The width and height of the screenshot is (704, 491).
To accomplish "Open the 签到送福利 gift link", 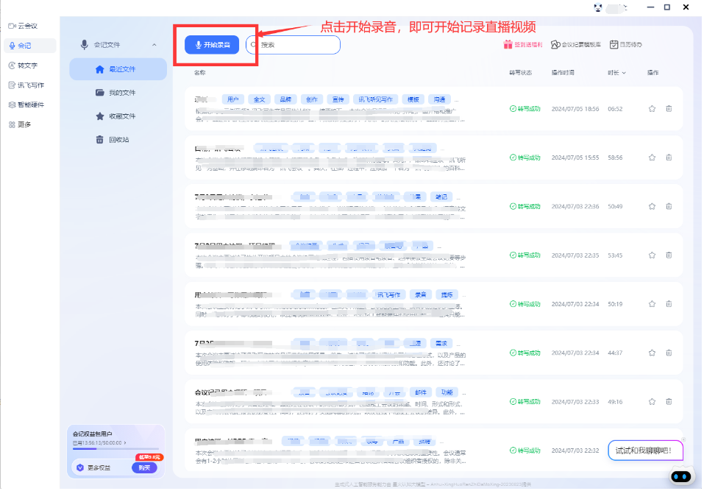I will [522, 44].
